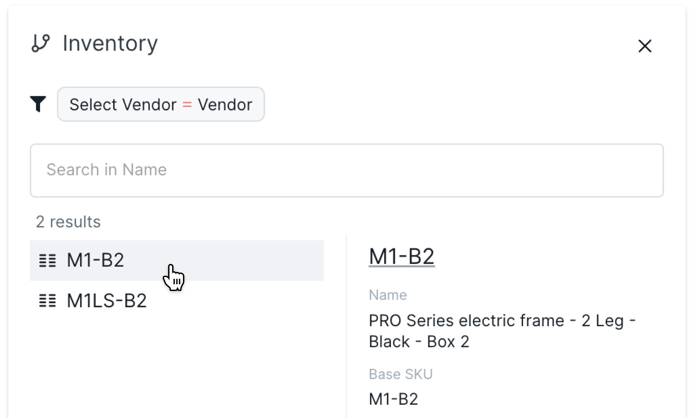Click the branch icon beside Inventory title

[40, 43]
